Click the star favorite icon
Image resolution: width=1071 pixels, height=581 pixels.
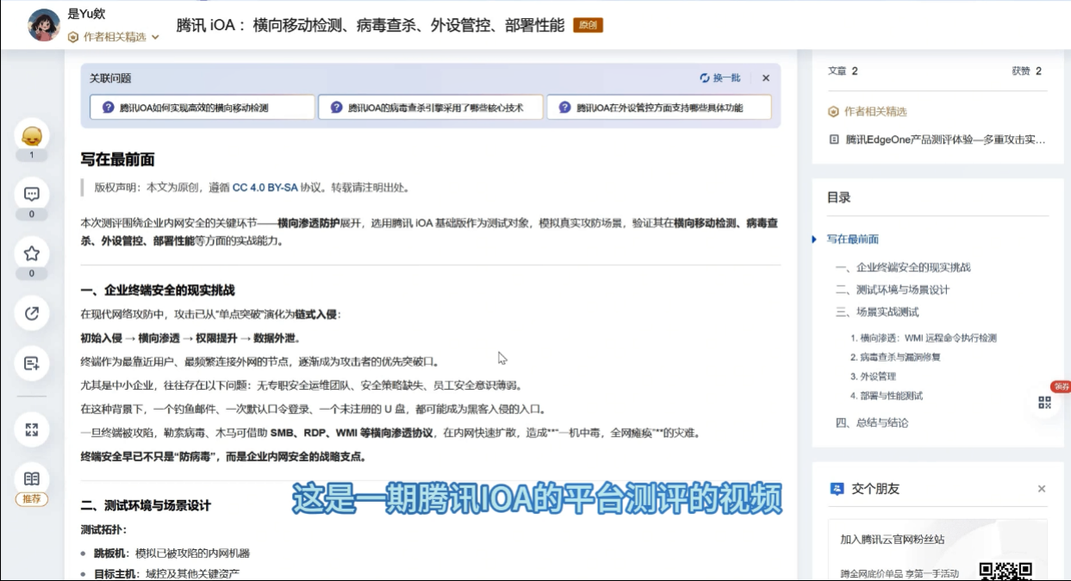[x=32, y=253]
